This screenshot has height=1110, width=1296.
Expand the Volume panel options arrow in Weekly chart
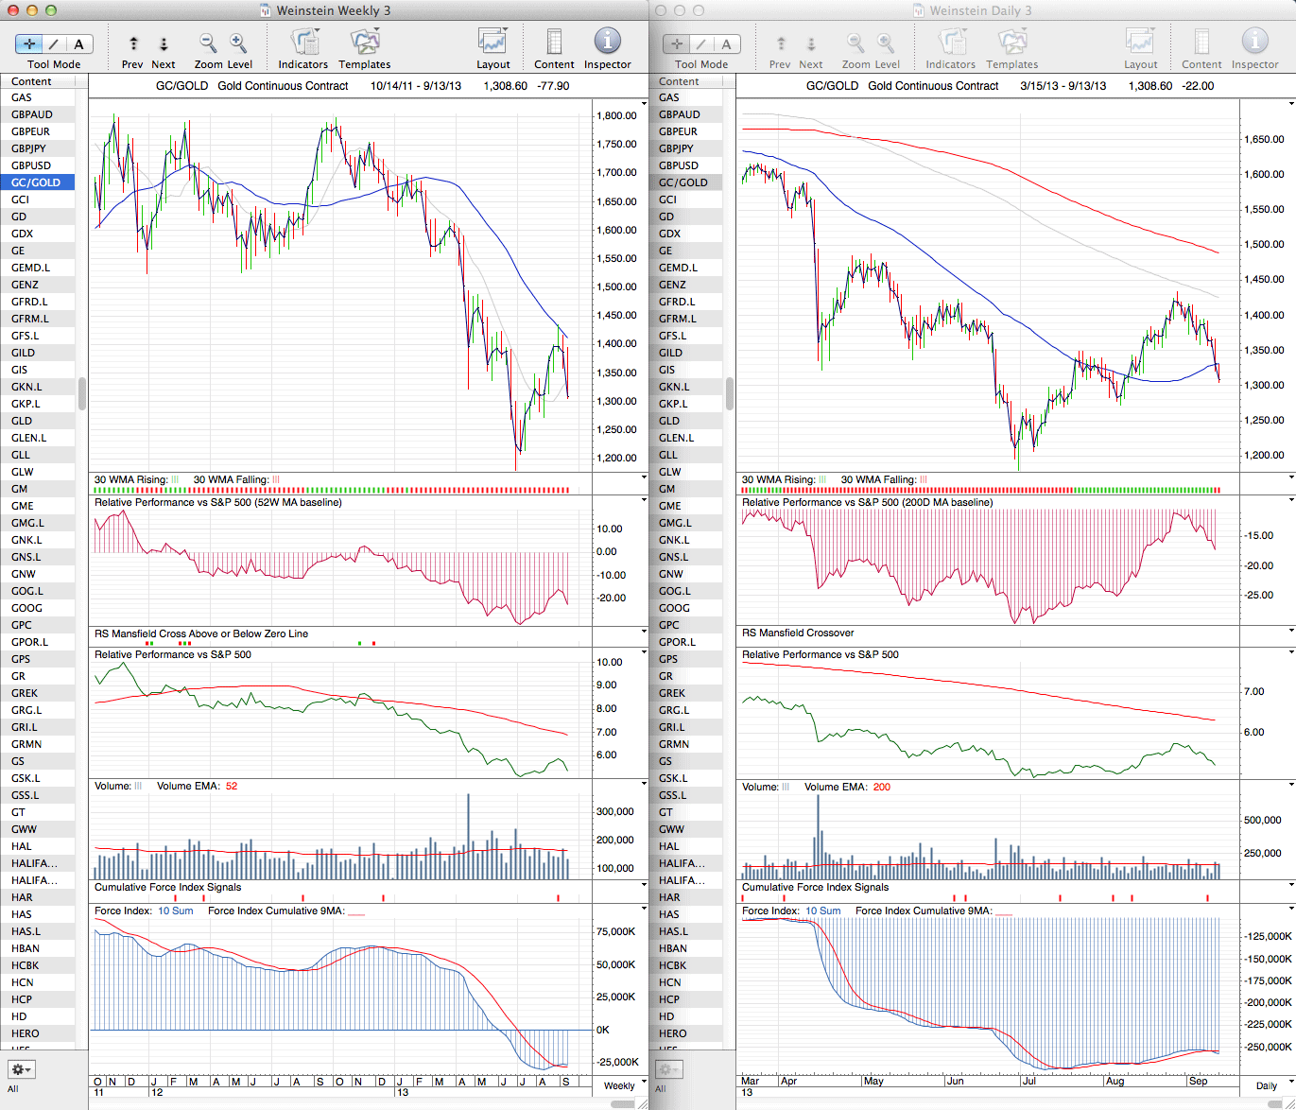pos(644,785)
